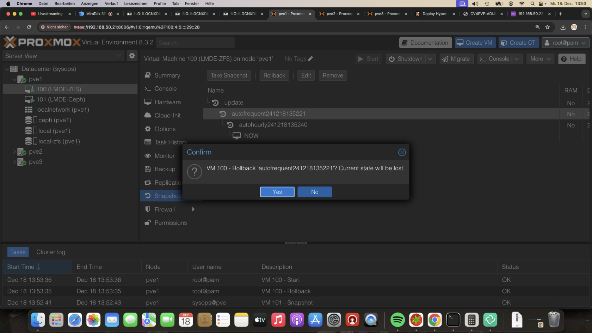Open the root@pam user menu
This screenshot has width=592, height=333.
tap(565, 43)
